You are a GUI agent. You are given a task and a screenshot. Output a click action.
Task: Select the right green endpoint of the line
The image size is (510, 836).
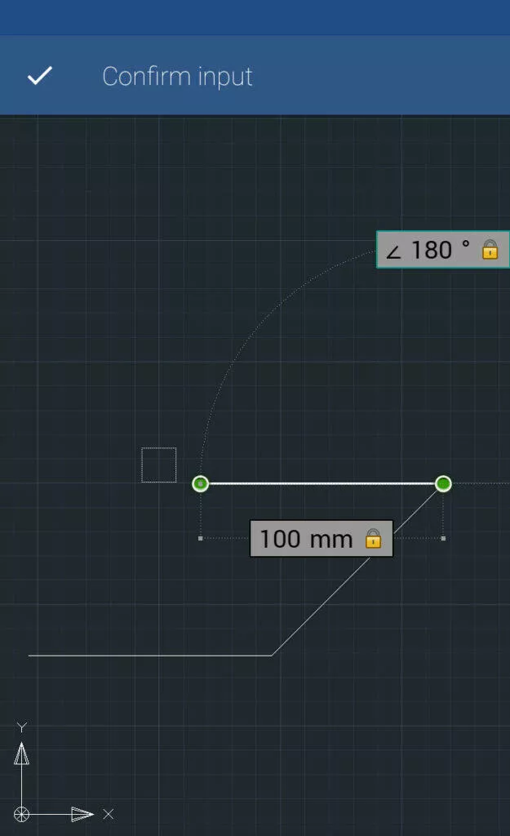pos(443,483)
